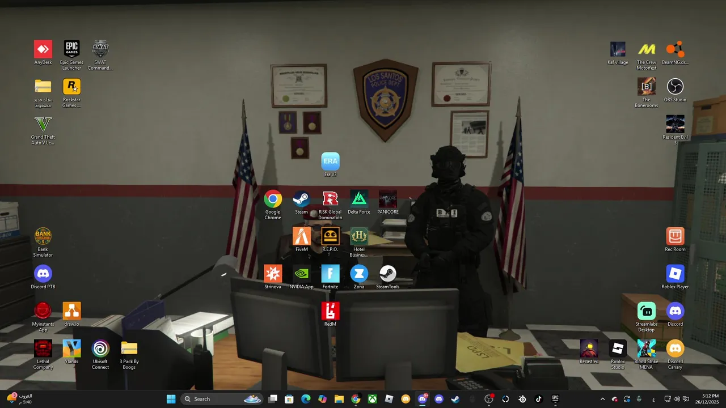Screen dimensions: 726x408
Task: Launch BeamNG.drive desktop icon
Action: click(675, 53)
